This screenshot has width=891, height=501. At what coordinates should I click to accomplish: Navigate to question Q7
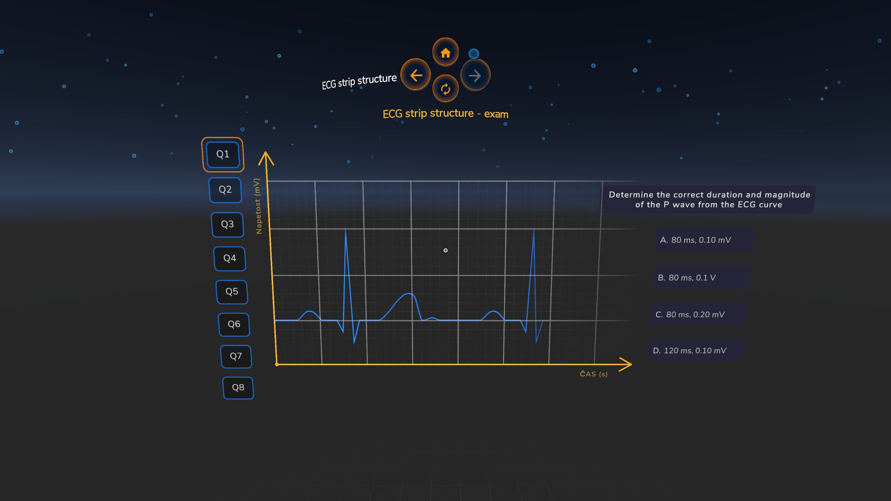tap(236, 357)
